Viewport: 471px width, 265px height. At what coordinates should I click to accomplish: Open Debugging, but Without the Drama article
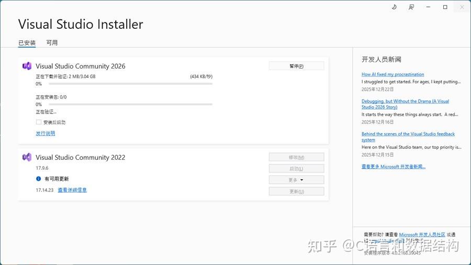405,104
